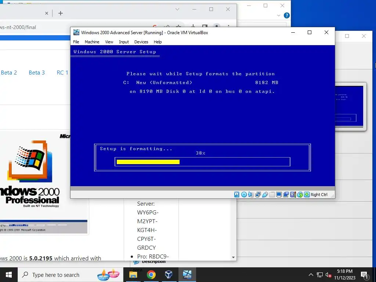Screen dimensions: 376x282
Task: Click the VirtualBox VM window title icon
Action: tap(76, 32)
